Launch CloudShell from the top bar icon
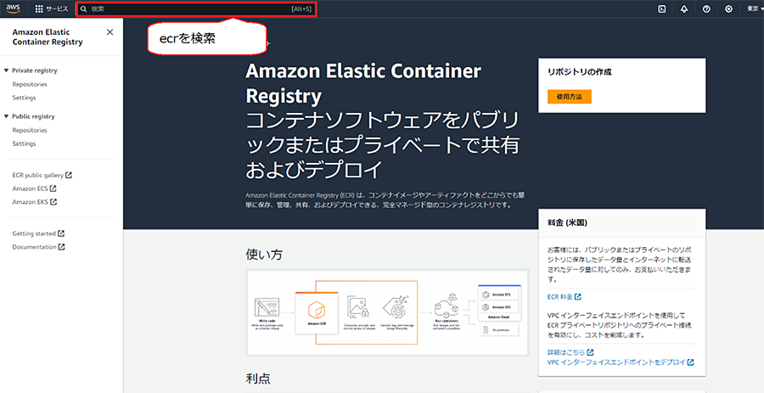The height and width of the screenshot is (393, 764). coord(661,8)
